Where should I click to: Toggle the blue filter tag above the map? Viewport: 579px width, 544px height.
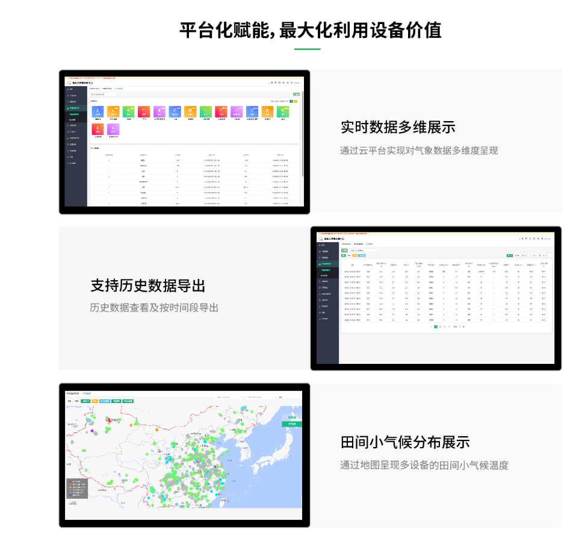pyautogui.click(x=105, y=401)
